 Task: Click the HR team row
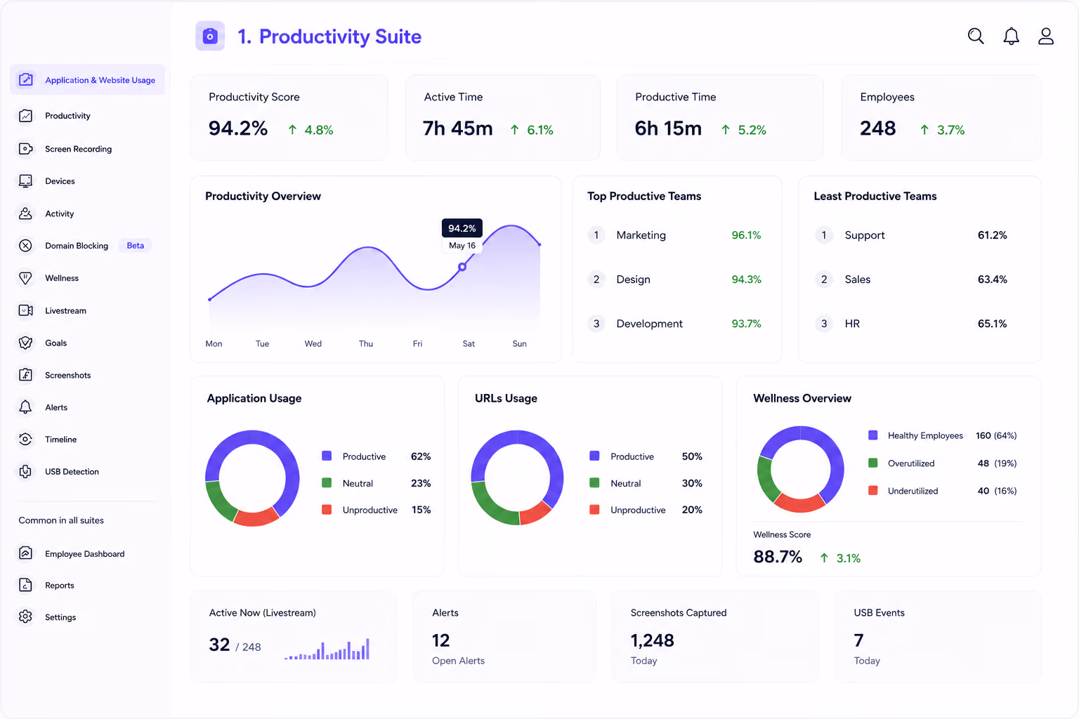(911, 324)
